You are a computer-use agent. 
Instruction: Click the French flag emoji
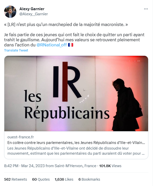click(71, 45)
